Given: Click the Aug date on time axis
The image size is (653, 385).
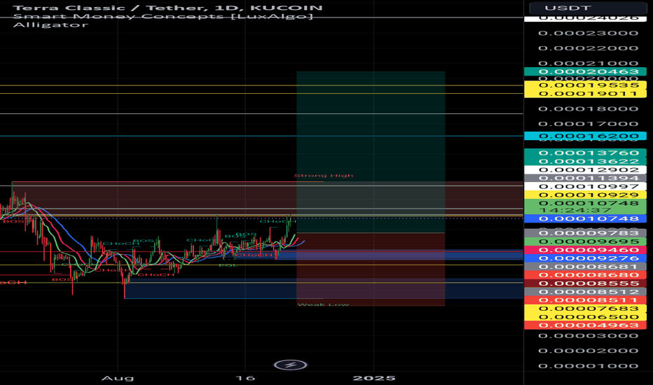Looking at the screenshot, I should 118,378.
